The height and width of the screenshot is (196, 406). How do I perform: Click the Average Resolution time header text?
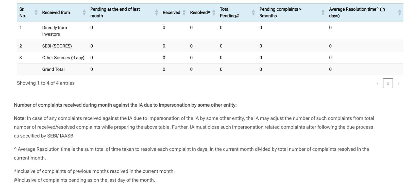pyautogui.click(x=357, y=12)
